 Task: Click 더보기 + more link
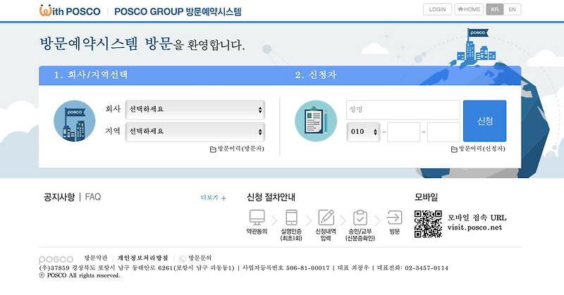[x=214, y=198]
